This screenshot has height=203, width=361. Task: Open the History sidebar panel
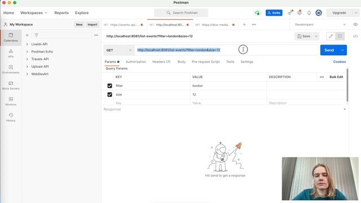[11, 117]
